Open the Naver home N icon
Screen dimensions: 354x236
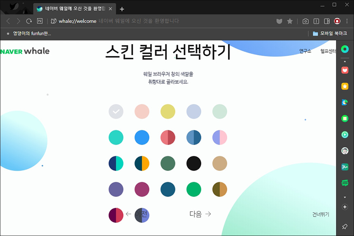[40, 21]
